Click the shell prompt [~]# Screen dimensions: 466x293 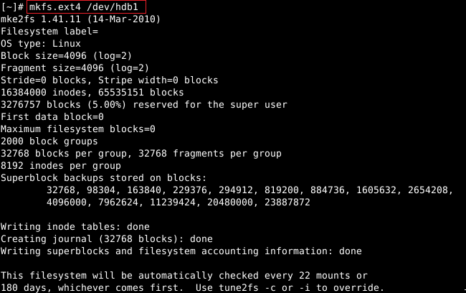(12, 7)
